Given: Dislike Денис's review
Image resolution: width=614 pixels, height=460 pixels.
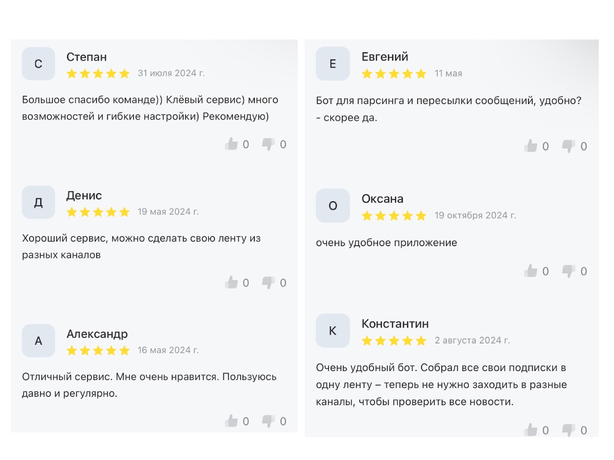Looking at the screenshot, I should [268, 283].
